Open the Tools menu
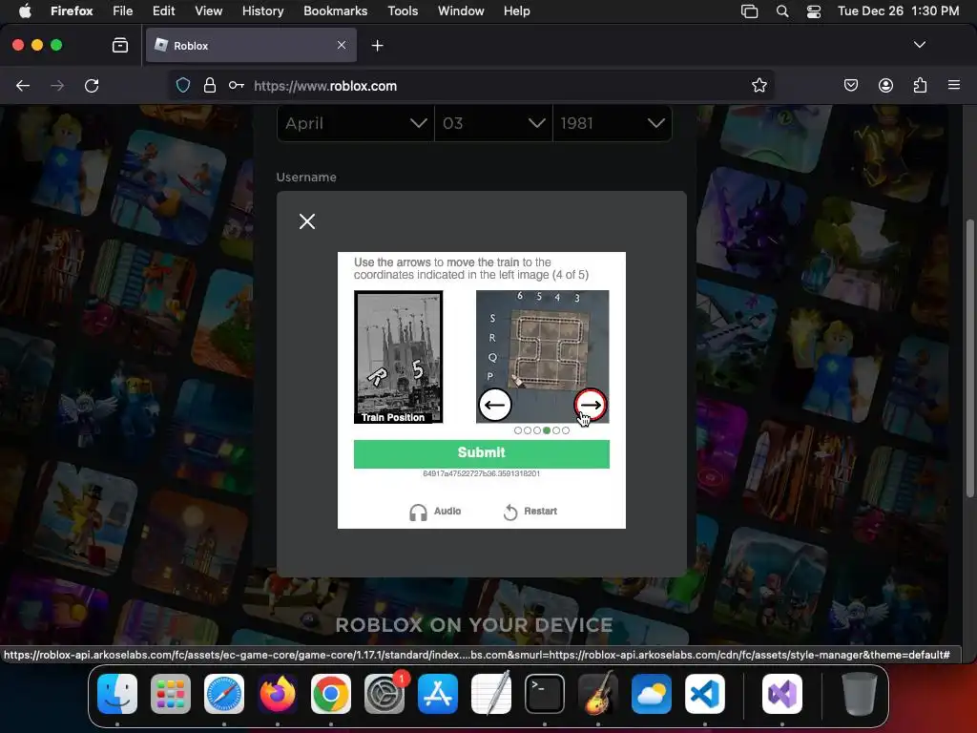The image size is (977, 733). [403, 10]
